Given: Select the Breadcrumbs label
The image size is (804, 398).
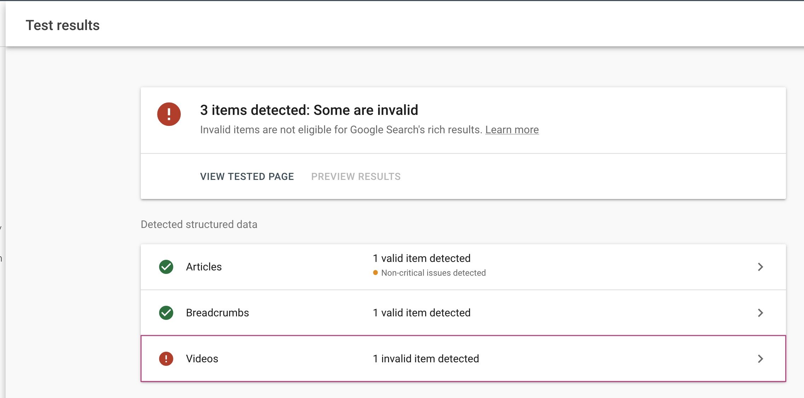Looking at the screenshot, I should 217,313.
